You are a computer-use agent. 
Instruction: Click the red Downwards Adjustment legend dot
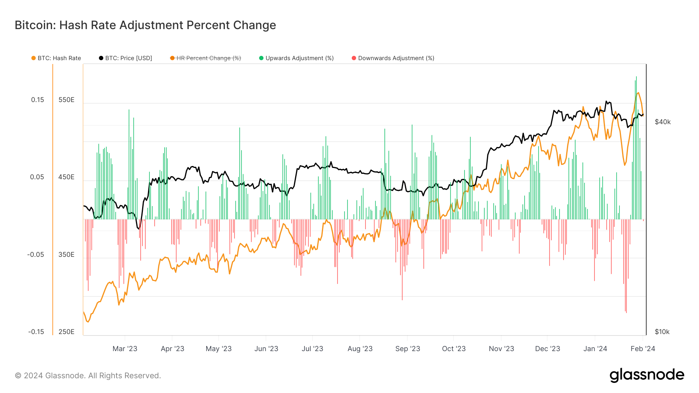click(354, 58)
